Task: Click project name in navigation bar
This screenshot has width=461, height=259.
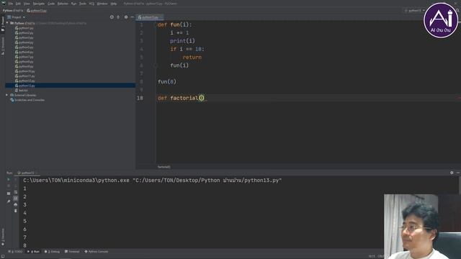Action: [13, 11]
